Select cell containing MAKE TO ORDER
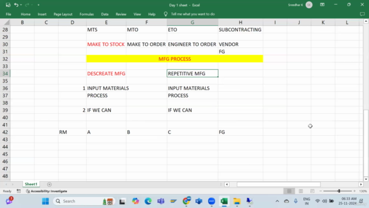This screenshot has height=208, width=369. (x=146, y=44)
